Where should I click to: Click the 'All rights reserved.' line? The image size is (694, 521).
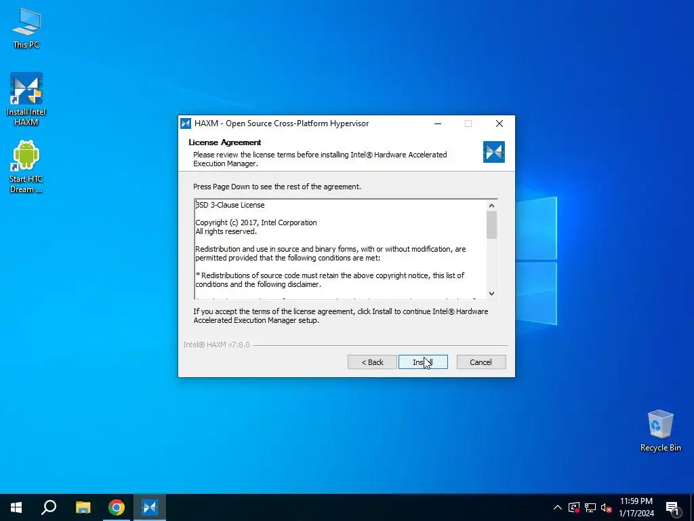[x=226, y=232]
